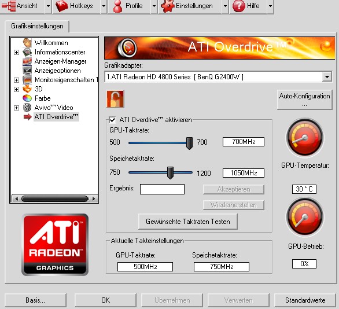Click the Standardwerte button
This screenshot has width=339, height=309.
[305, 300]
